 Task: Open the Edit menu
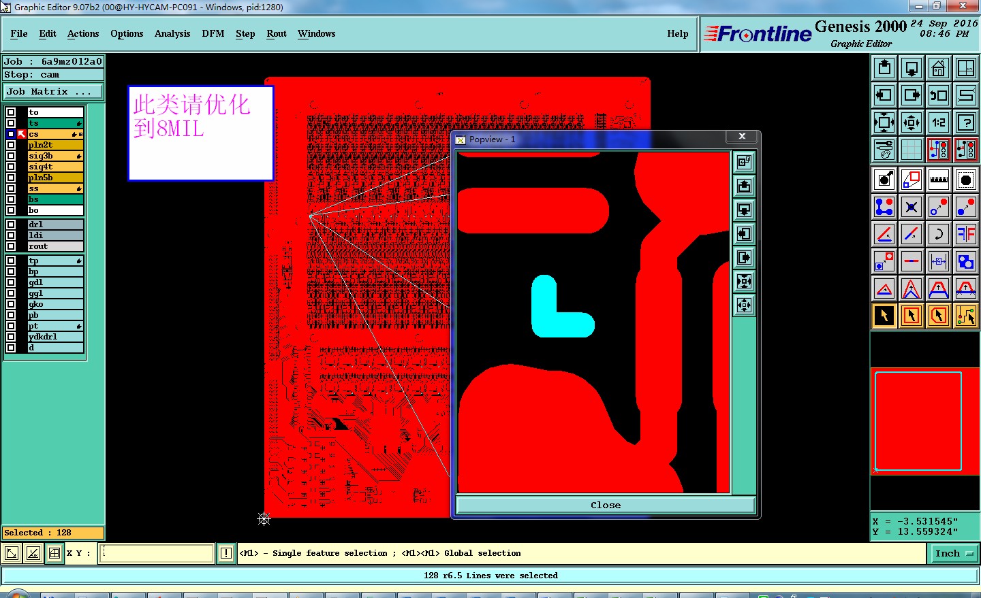tap(48, 33)
